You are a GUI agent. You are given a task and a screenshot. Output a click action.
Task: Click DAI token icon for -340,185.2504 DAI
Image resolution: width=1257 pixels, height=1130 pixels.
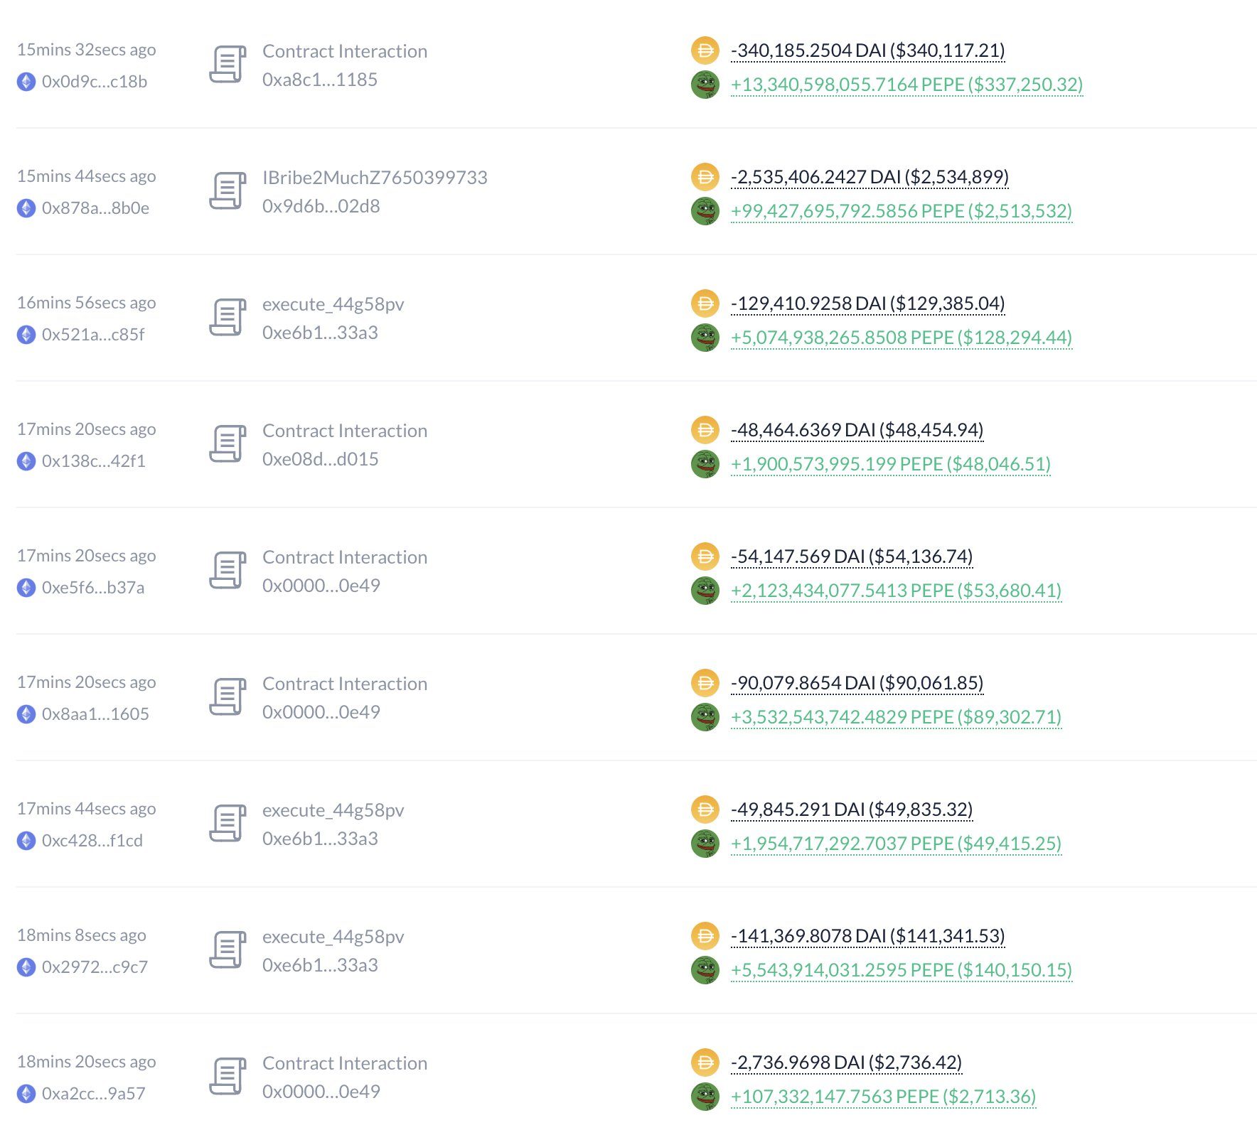point(705,50)
